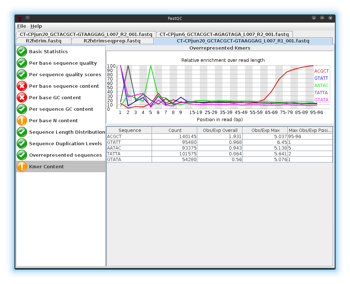Viewport: 350px width, 284px height.
Task: Select the AATAC sequence cell
Action: [x=129, y=148]
